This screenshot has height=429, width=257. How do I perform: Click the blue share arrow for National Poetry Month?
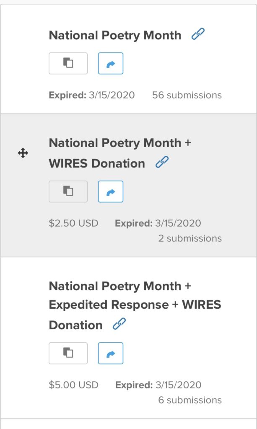[x=110, y=63]
